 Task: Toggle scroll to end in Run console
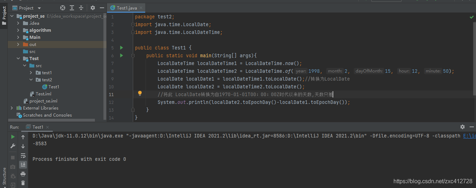pyautogui.click(x=23, y=165)
